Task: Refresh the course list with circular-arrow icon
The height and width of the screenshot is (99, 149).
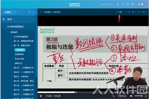Action: (33, 12)
